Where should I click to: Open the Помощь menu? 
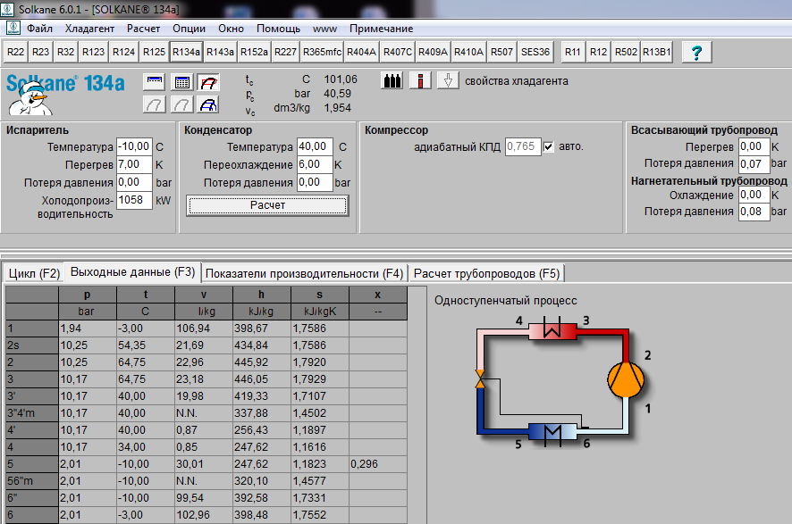click(278, 29)
